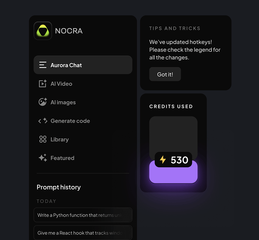259x240 pixels.
Task: Select the Aurora Chat icon in sidebar
Action: (42, 65)
